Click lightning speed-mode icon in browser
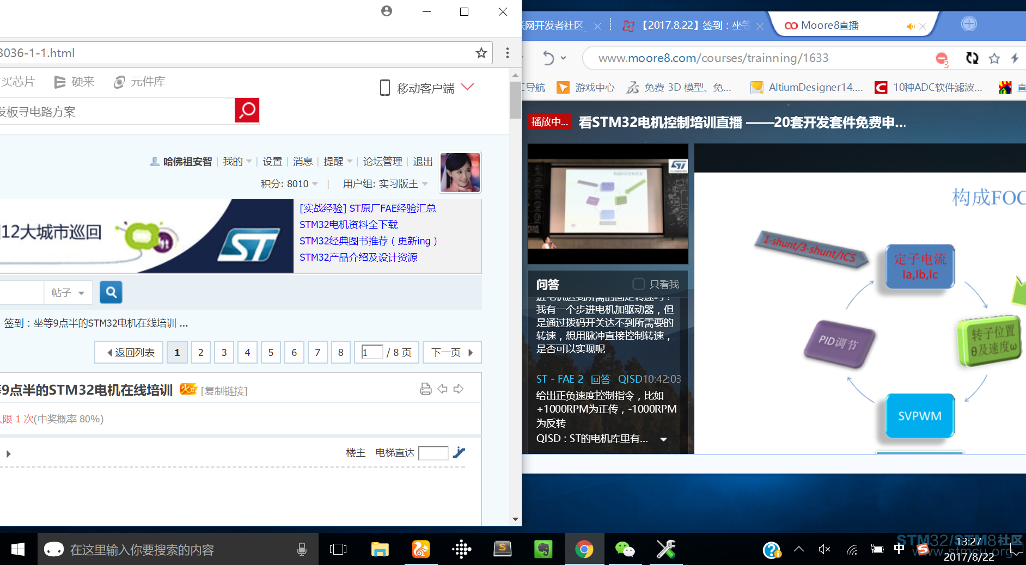The image size is (1026, 565). (x=1015, y=58)
